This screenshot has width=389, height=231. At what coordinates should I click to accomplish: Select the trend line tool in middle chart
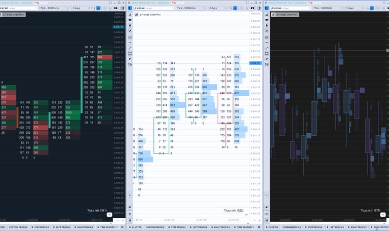click(130, 48)
